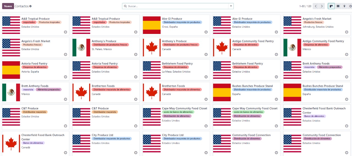Go to next page of contacts
The width and height of the screenshot is (352, 156).
[x=322, y=6]
